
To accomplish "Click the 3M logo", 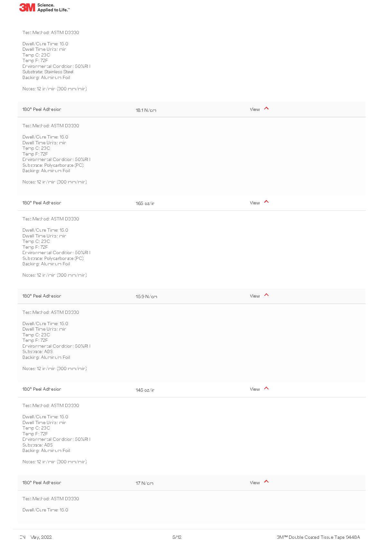I will tap(27, 7).
